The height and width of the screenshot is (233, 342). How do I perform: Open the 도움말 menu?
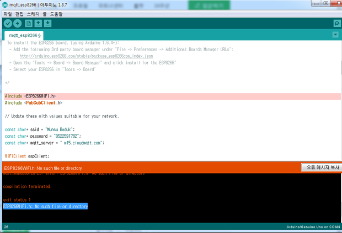click(58, 13)
